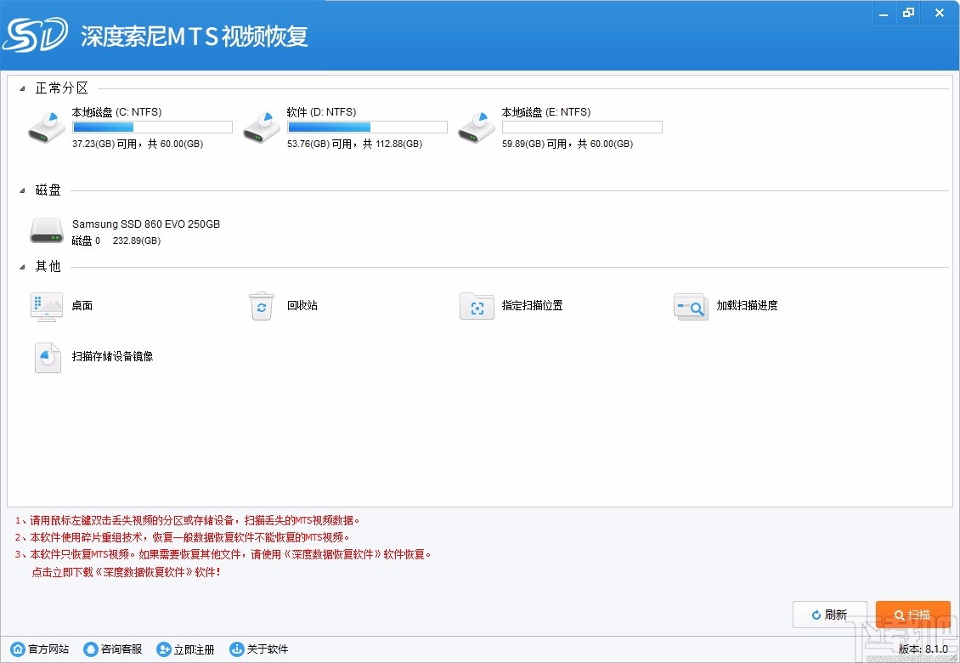Open 指定扫描位置 to pick a scan location
The height and width of the screenshot is (663, 960).
477,306
